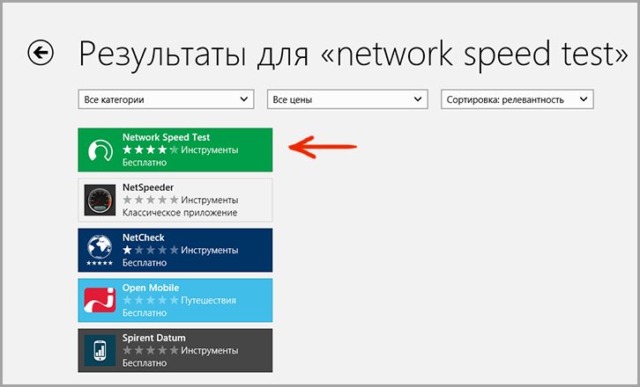
Task: Open the 'Network Speed Test' app title
Action: [166, 137]
